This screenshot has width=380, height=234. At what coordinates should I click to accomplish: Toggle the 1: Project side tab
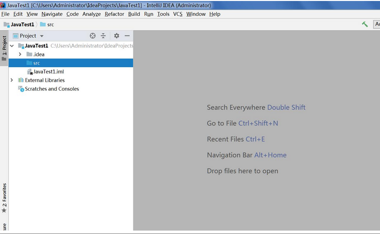(4, 49)
